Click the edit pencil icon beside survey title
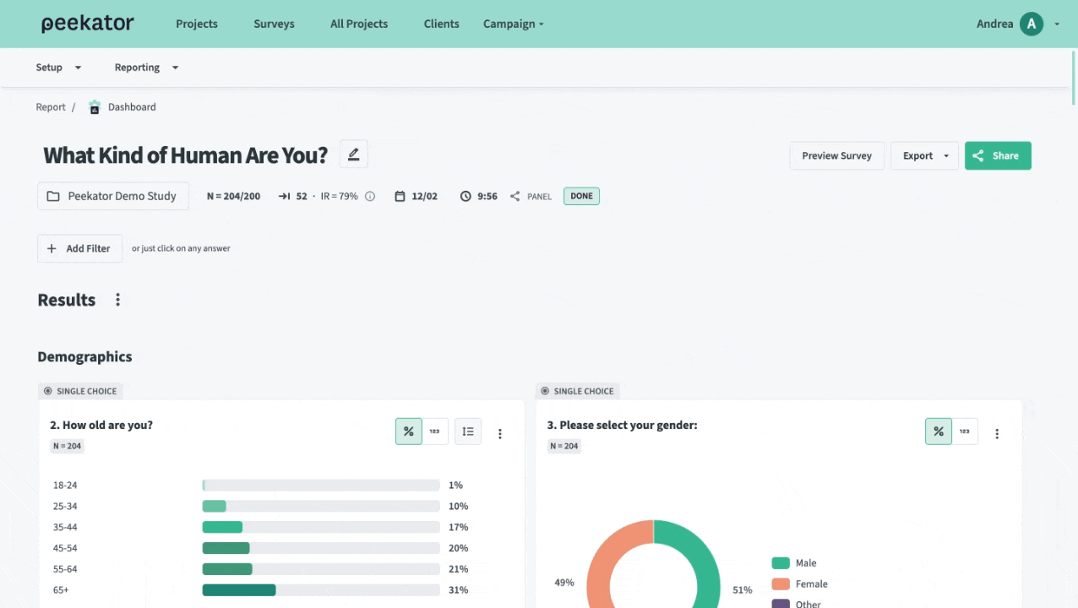Screen dimensions: 1078x608 [353, 155]
